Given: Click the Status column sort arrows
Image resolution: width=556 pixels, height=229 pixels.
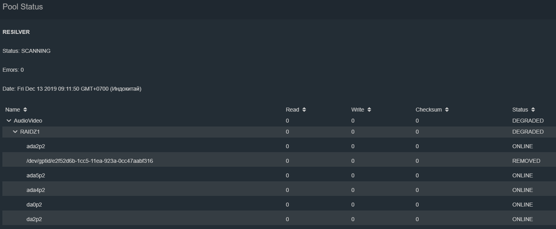Looking at the screenshot, I should point(533,110).
